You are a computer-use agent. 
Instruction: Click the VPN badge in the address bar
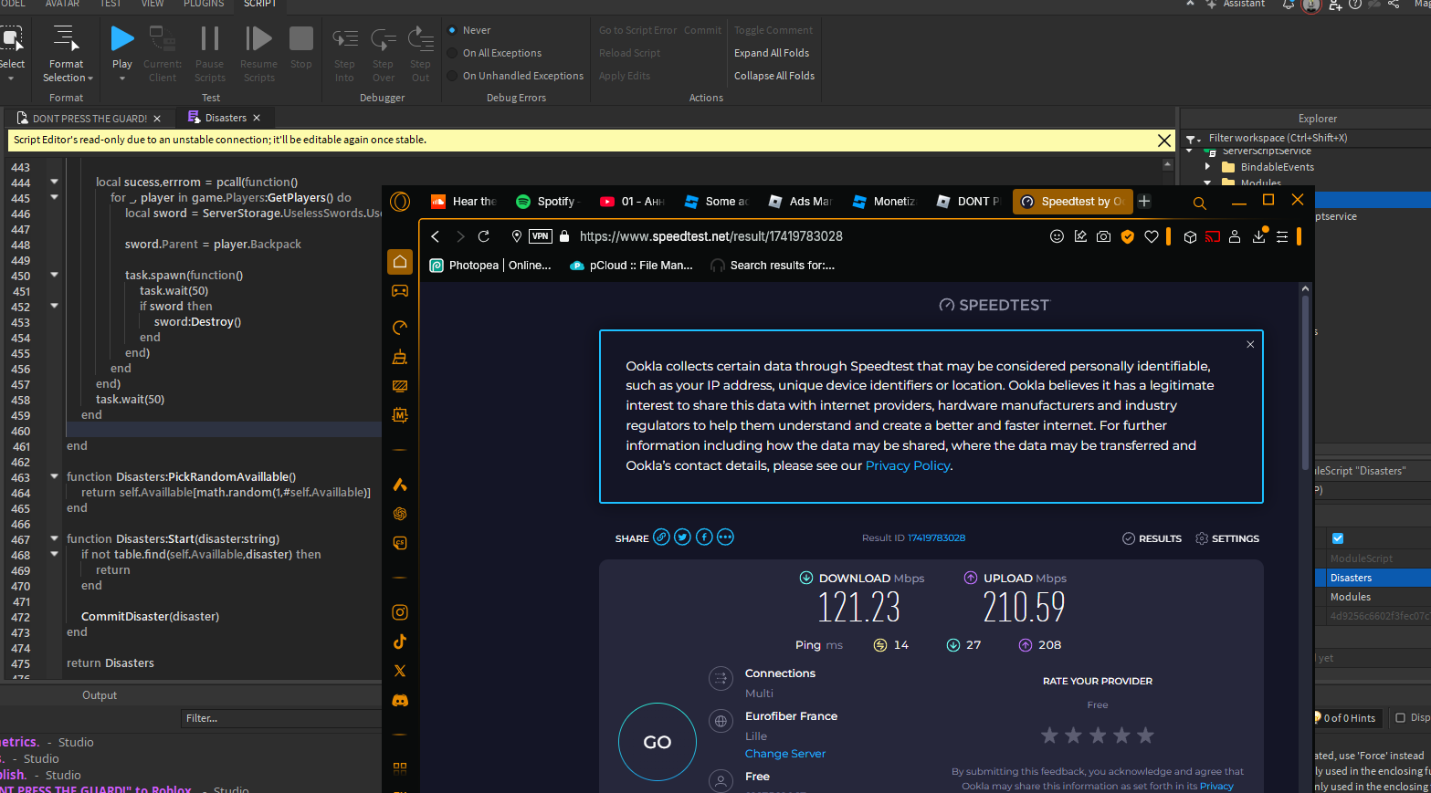point(540,236)
